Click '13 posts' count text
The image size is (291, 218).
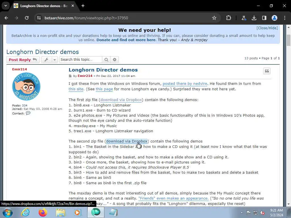pos(251,58)
